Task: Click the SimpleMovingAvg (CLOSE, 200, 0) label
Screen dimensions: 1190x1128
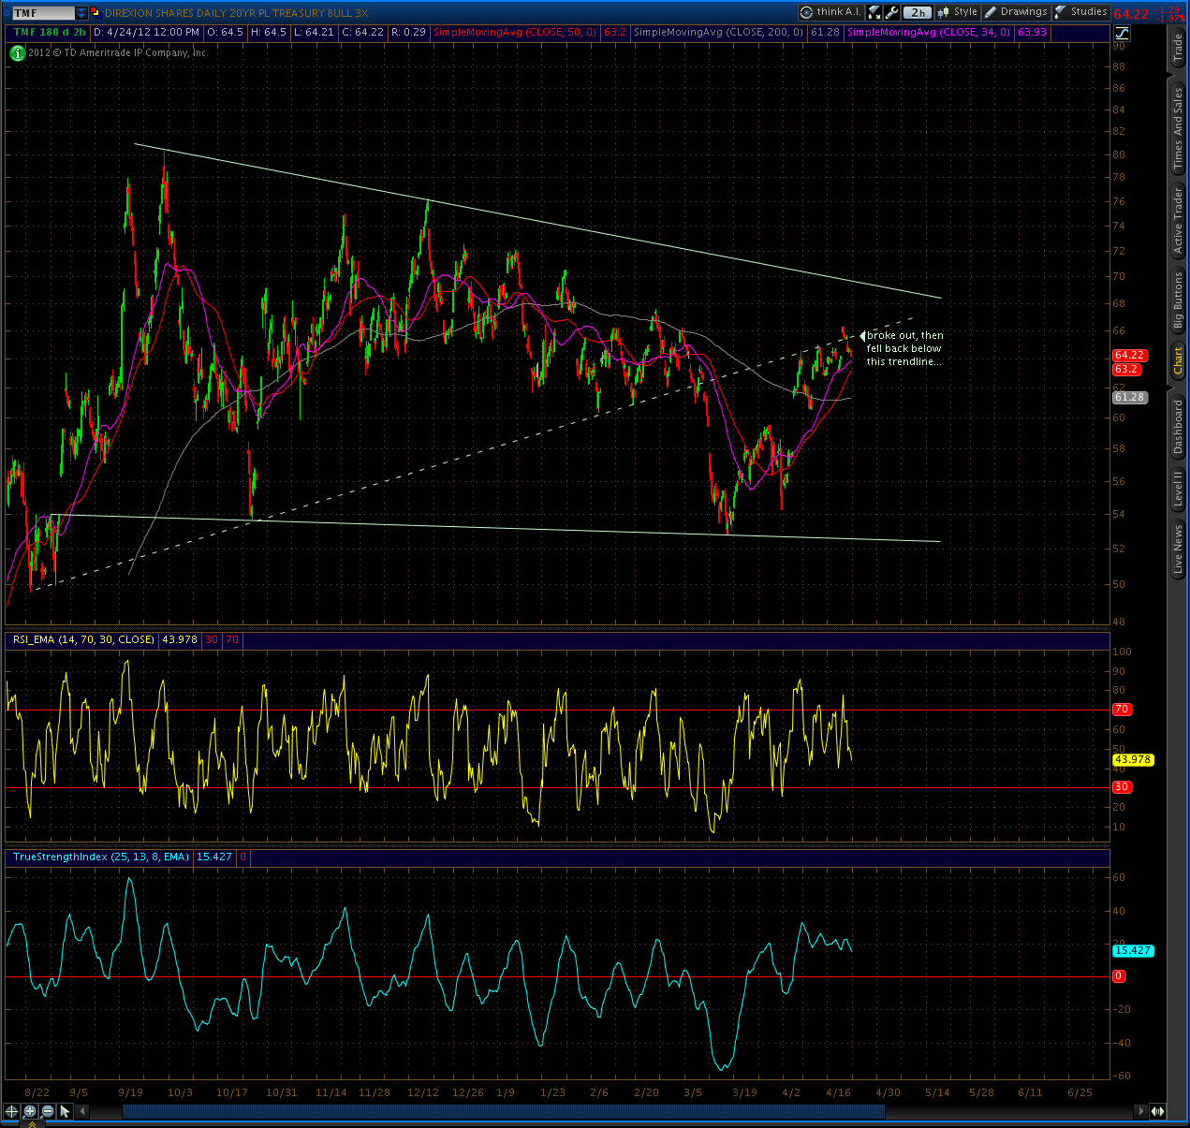Action: click(719, 33)
